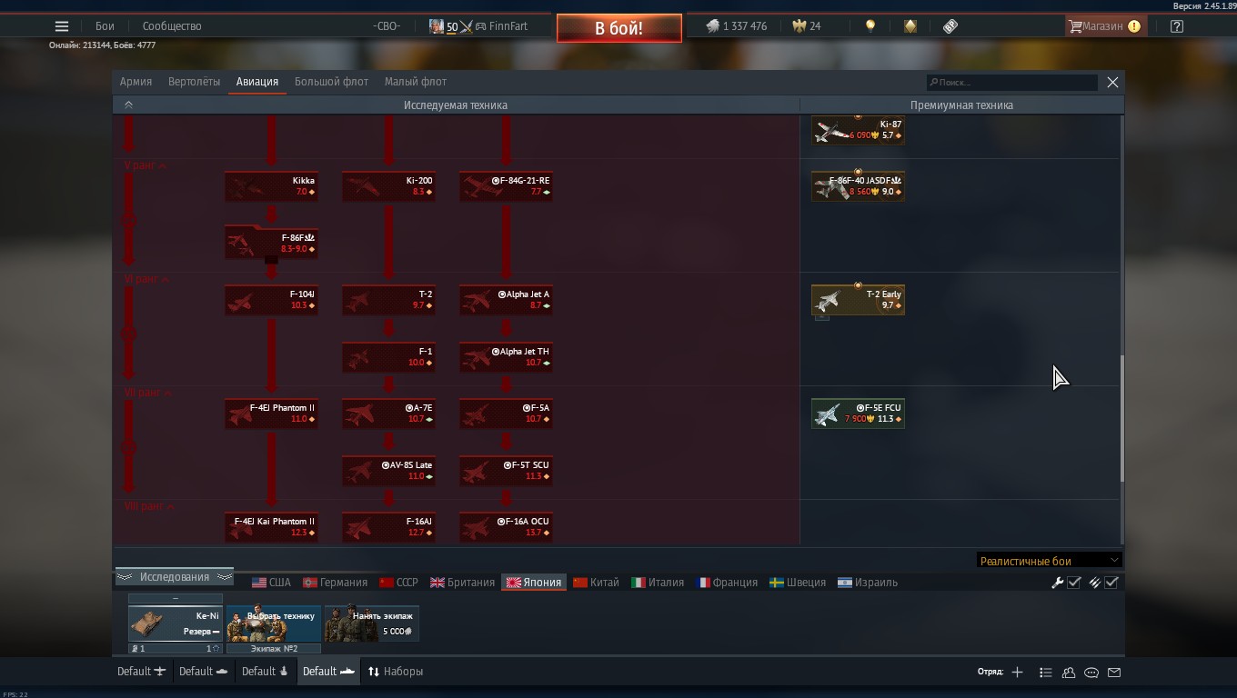Switch to the Большой флот tab
Viewport: 1237px width, 698px height.
pos(331,82)
